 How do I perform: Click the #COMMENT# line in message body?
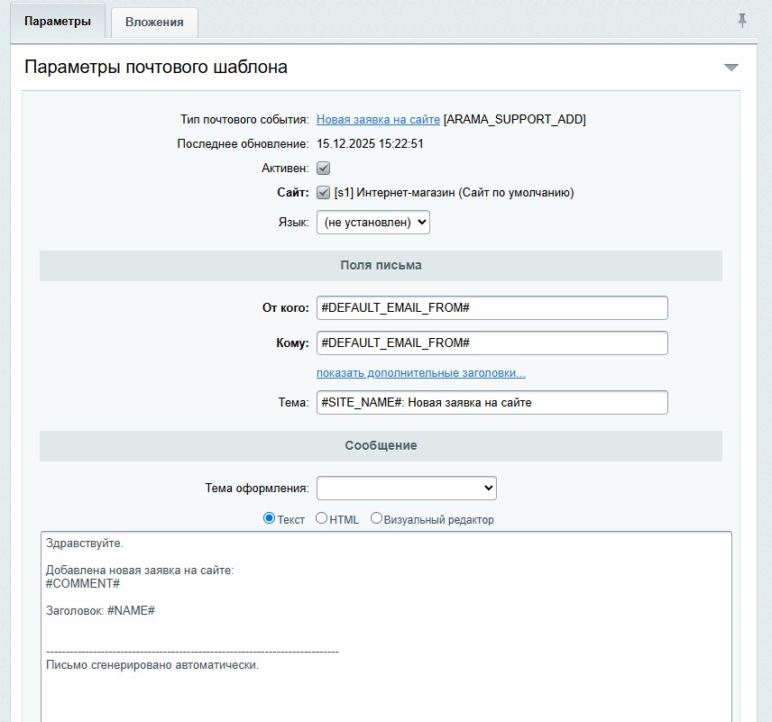tap(83, 583)
